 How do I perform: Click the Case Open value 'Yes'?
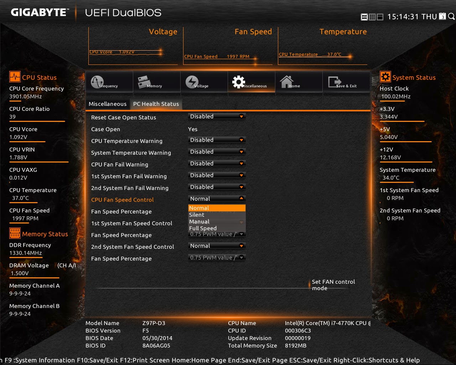point(193,129)
